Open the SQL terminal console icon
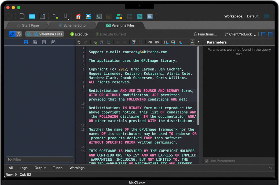The width and height of the screenshot is (279, 185). pyautogui.click(x=99, y=16)
